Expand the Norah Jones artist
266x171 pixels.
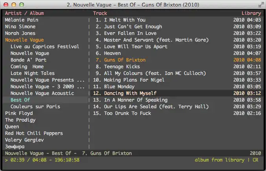20,33
